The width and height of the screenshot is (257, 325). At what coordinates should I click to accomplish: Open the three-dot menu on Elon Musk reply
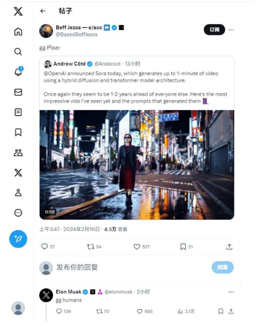(x=231, y=292)
